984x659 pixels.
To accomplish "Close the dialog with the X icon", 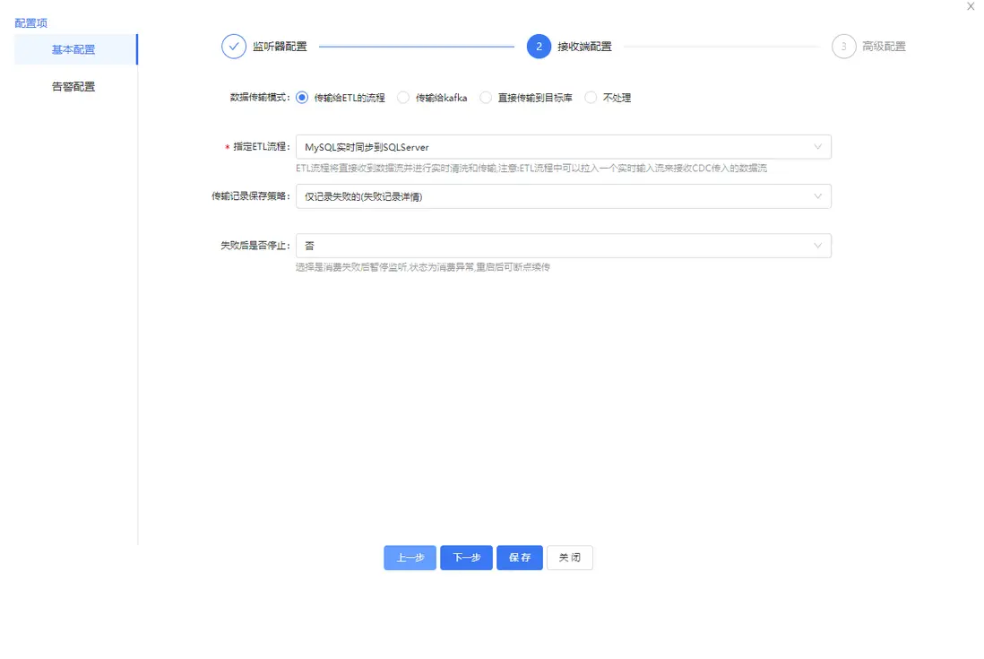I will click(971, 7).
